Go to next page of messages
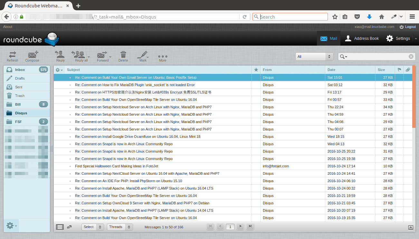 (x=240, y=227)
